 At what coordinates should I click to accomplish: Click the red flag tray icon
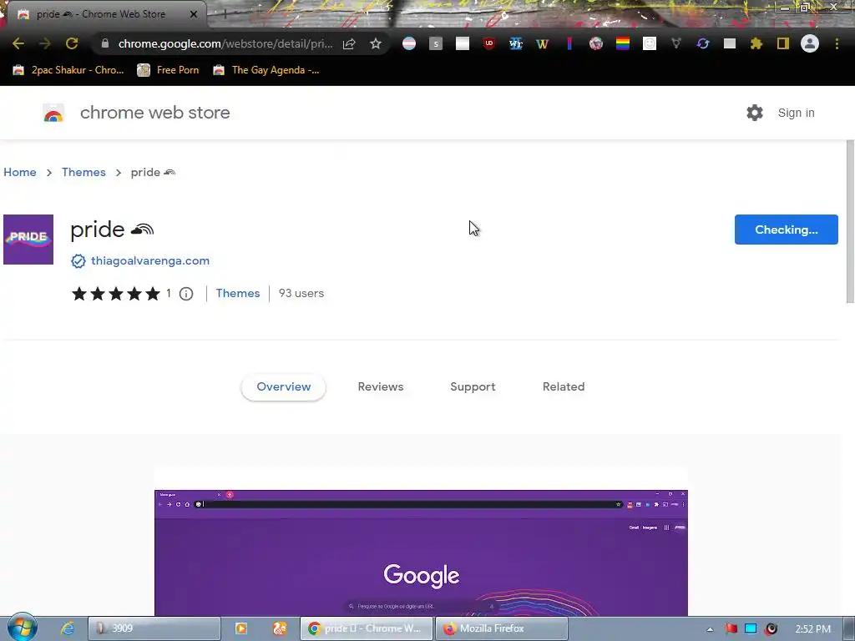[x=731, y=628]
